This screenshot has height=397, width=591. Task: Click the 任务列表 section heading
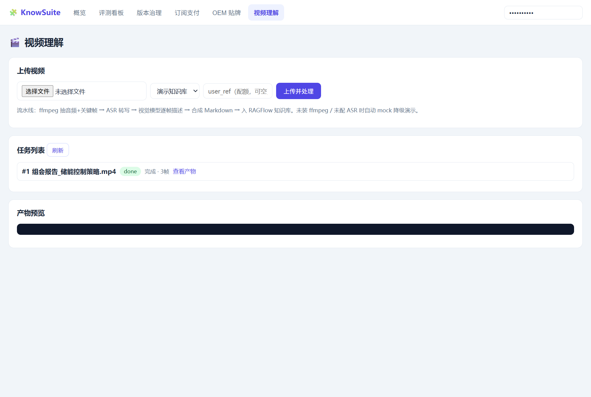[x=31, y=150]
